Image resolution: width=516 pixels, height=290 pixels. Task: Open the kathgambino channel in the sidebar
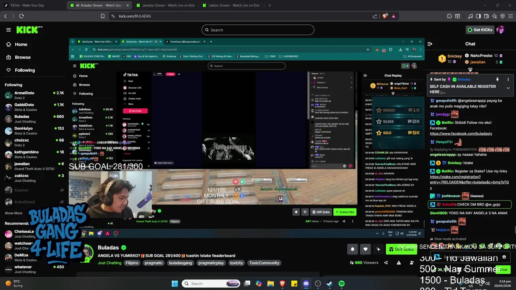pyautogui.click(x=34, y=154)
